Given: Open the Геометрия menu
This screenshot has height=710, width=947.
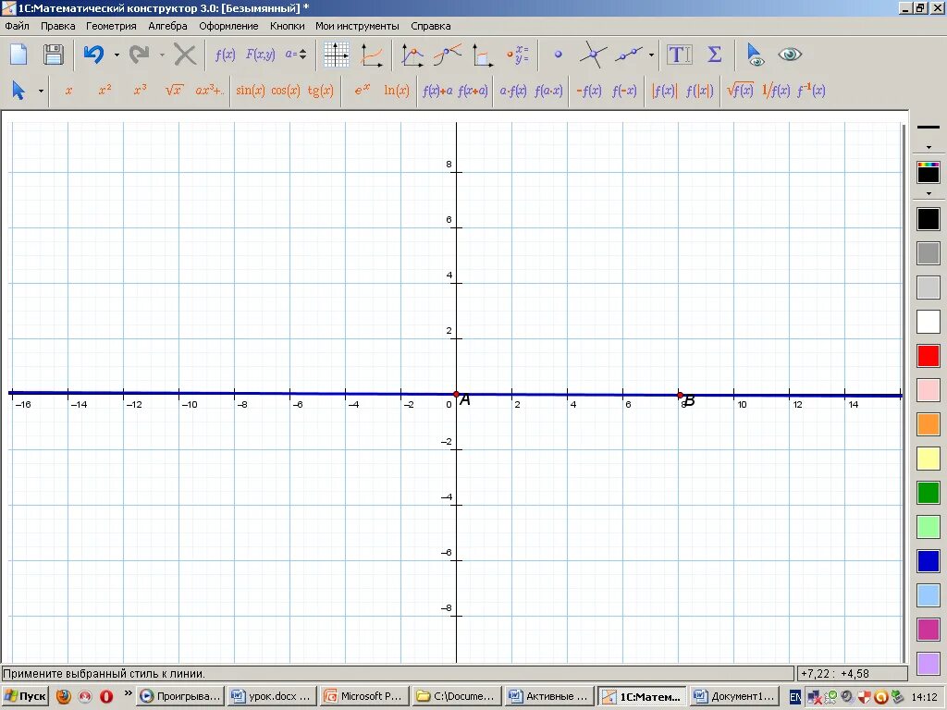Looking at the screenshot, I should tap(111, 26).
